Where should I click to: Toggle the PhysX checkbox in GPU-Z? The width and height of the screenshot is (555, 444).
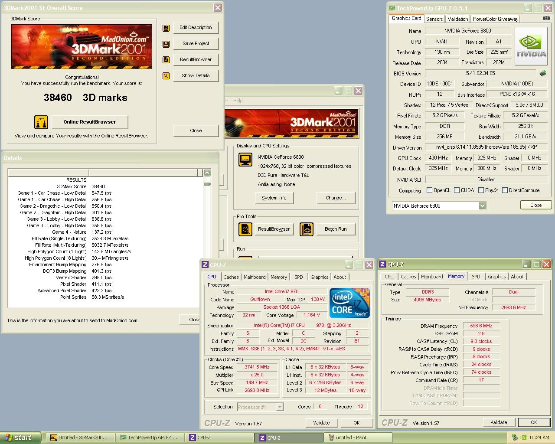(481, 190)
